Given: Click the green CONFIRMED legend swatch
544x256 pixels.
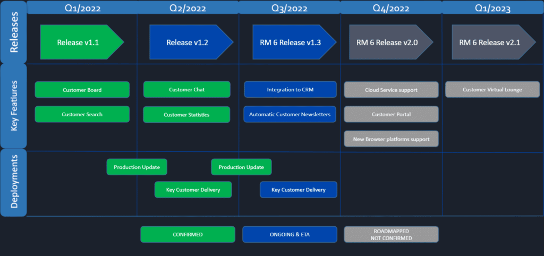Looking at the screenshot, I should [x=188, y=235].
